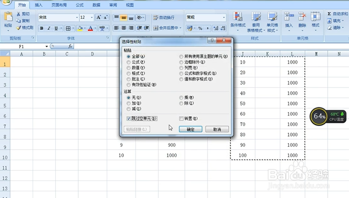Select the Formulas (公式) paste option

pyautogui.click(x=128, y=62)
